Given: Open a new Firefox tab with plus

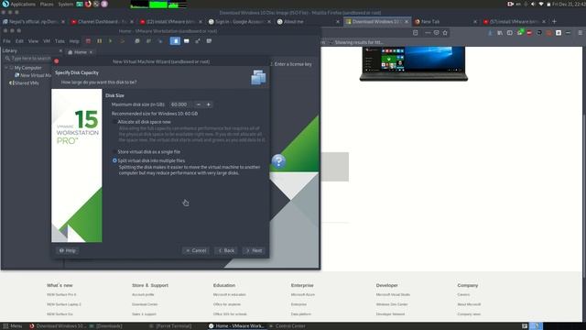Looking at the screenshot, I should (x=554, y=22).
